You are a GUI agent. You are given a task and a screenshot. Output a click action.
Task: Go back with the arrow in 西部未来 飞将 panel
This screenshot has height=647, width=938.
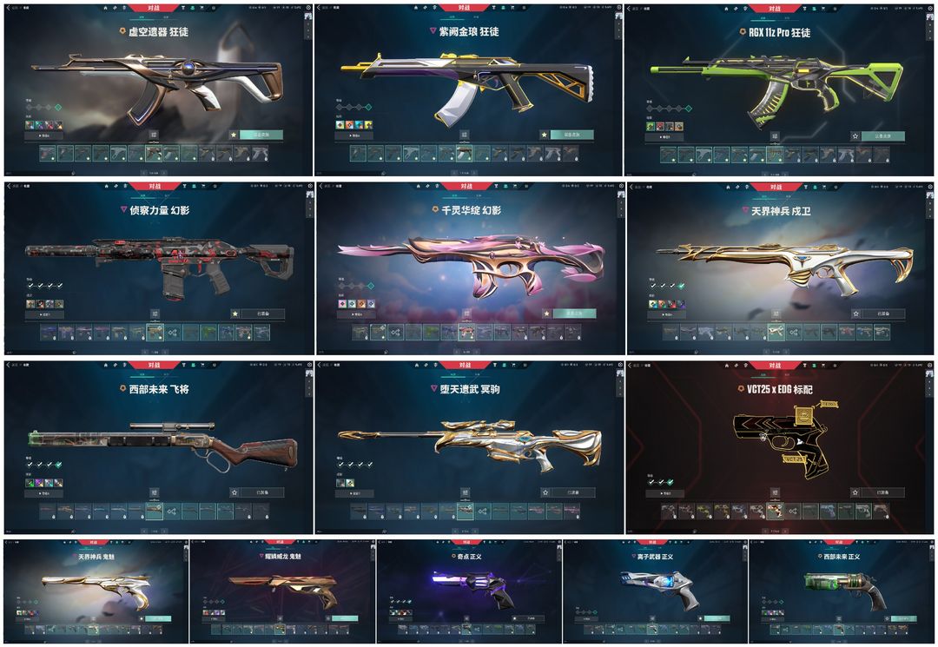[x=9, y=364]
